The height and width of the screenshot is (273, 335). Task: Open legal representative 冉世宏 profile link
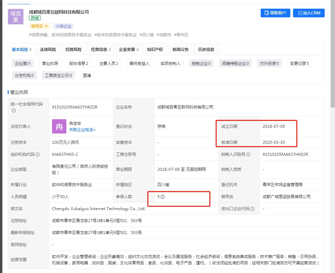click(75, 124)
